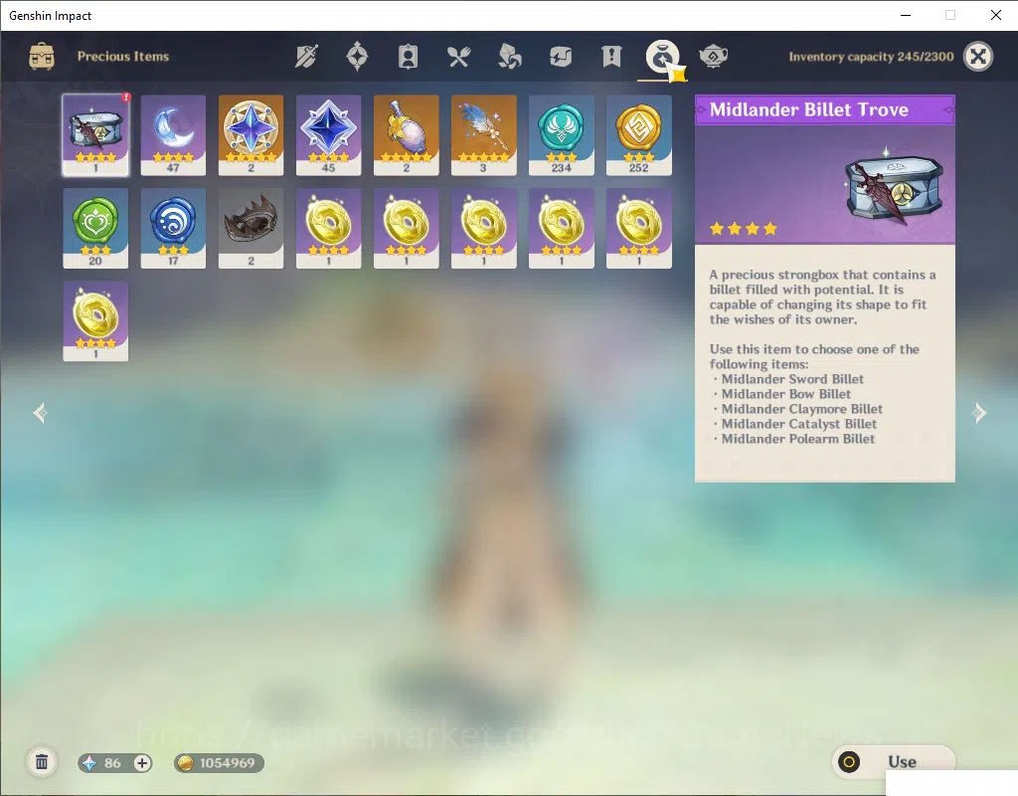Close the inventory with the X button

pos(978,57)
